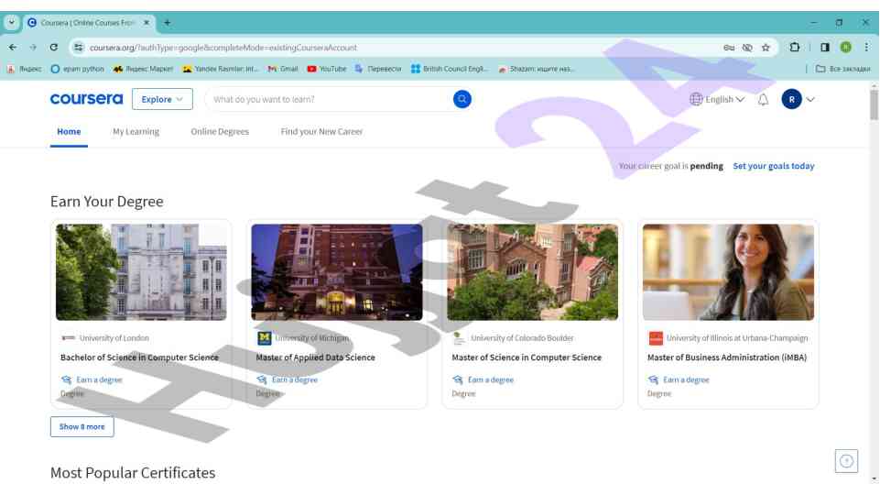Click the search field 'What do you want to learn?'
The width and height of the screenshot is (880, 495).
pyautogui.click(x=330, y=99)
